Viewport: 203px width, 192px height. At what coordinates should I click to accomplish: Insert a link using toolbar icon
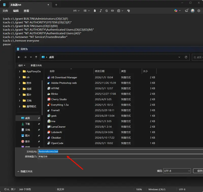pos(112,11)
